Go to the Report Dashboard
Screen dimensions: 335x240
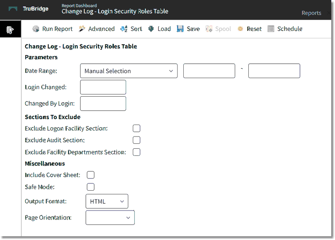(x=79, y=6)
